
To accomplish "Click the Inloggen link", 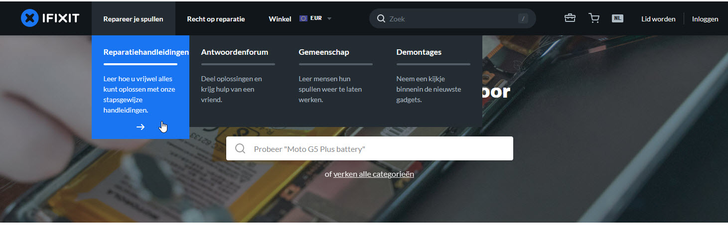I will [705, 19].
